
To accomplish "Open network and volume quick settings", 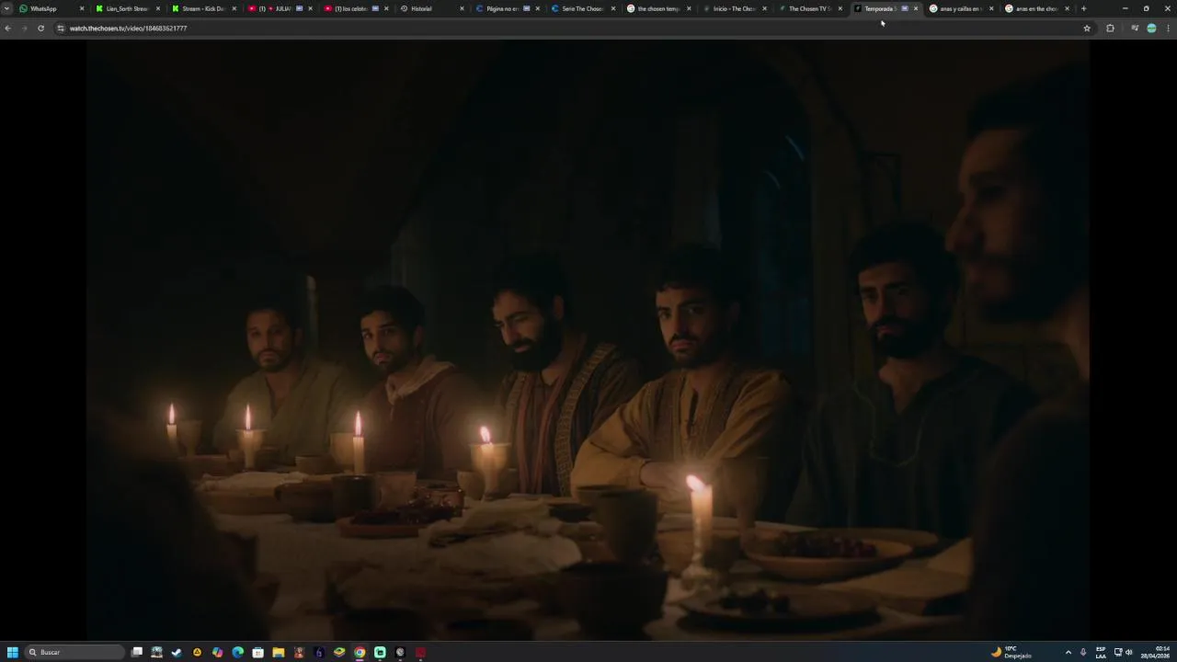I will tap(1123, 652).
